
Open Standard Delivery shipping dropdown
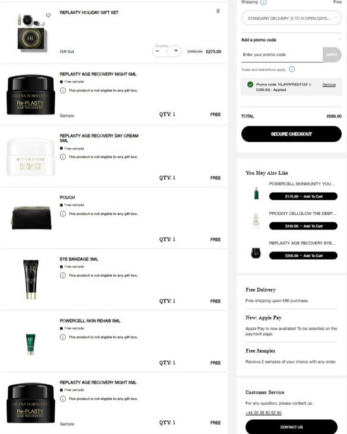point(291,18)
